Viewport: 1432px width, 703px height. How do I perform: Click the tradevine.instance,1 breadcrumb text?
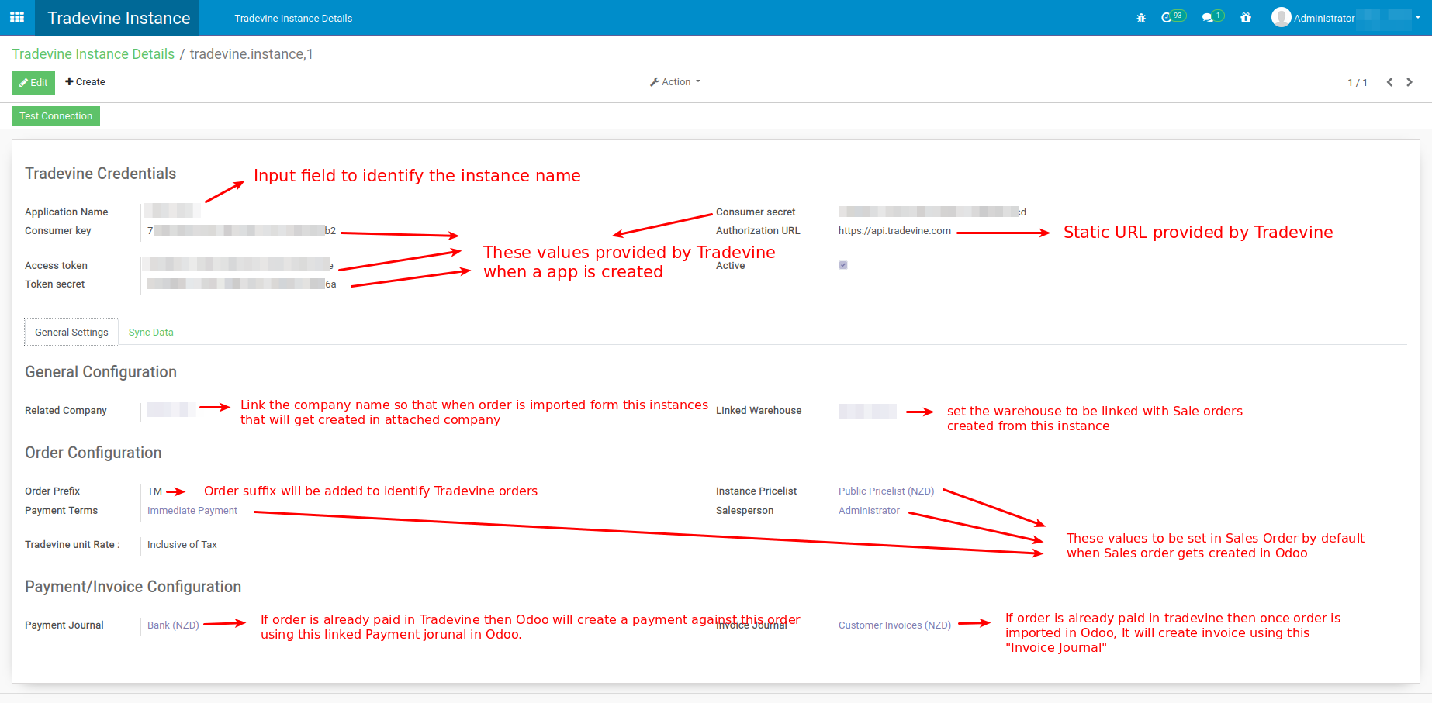[x=251, y=54]
